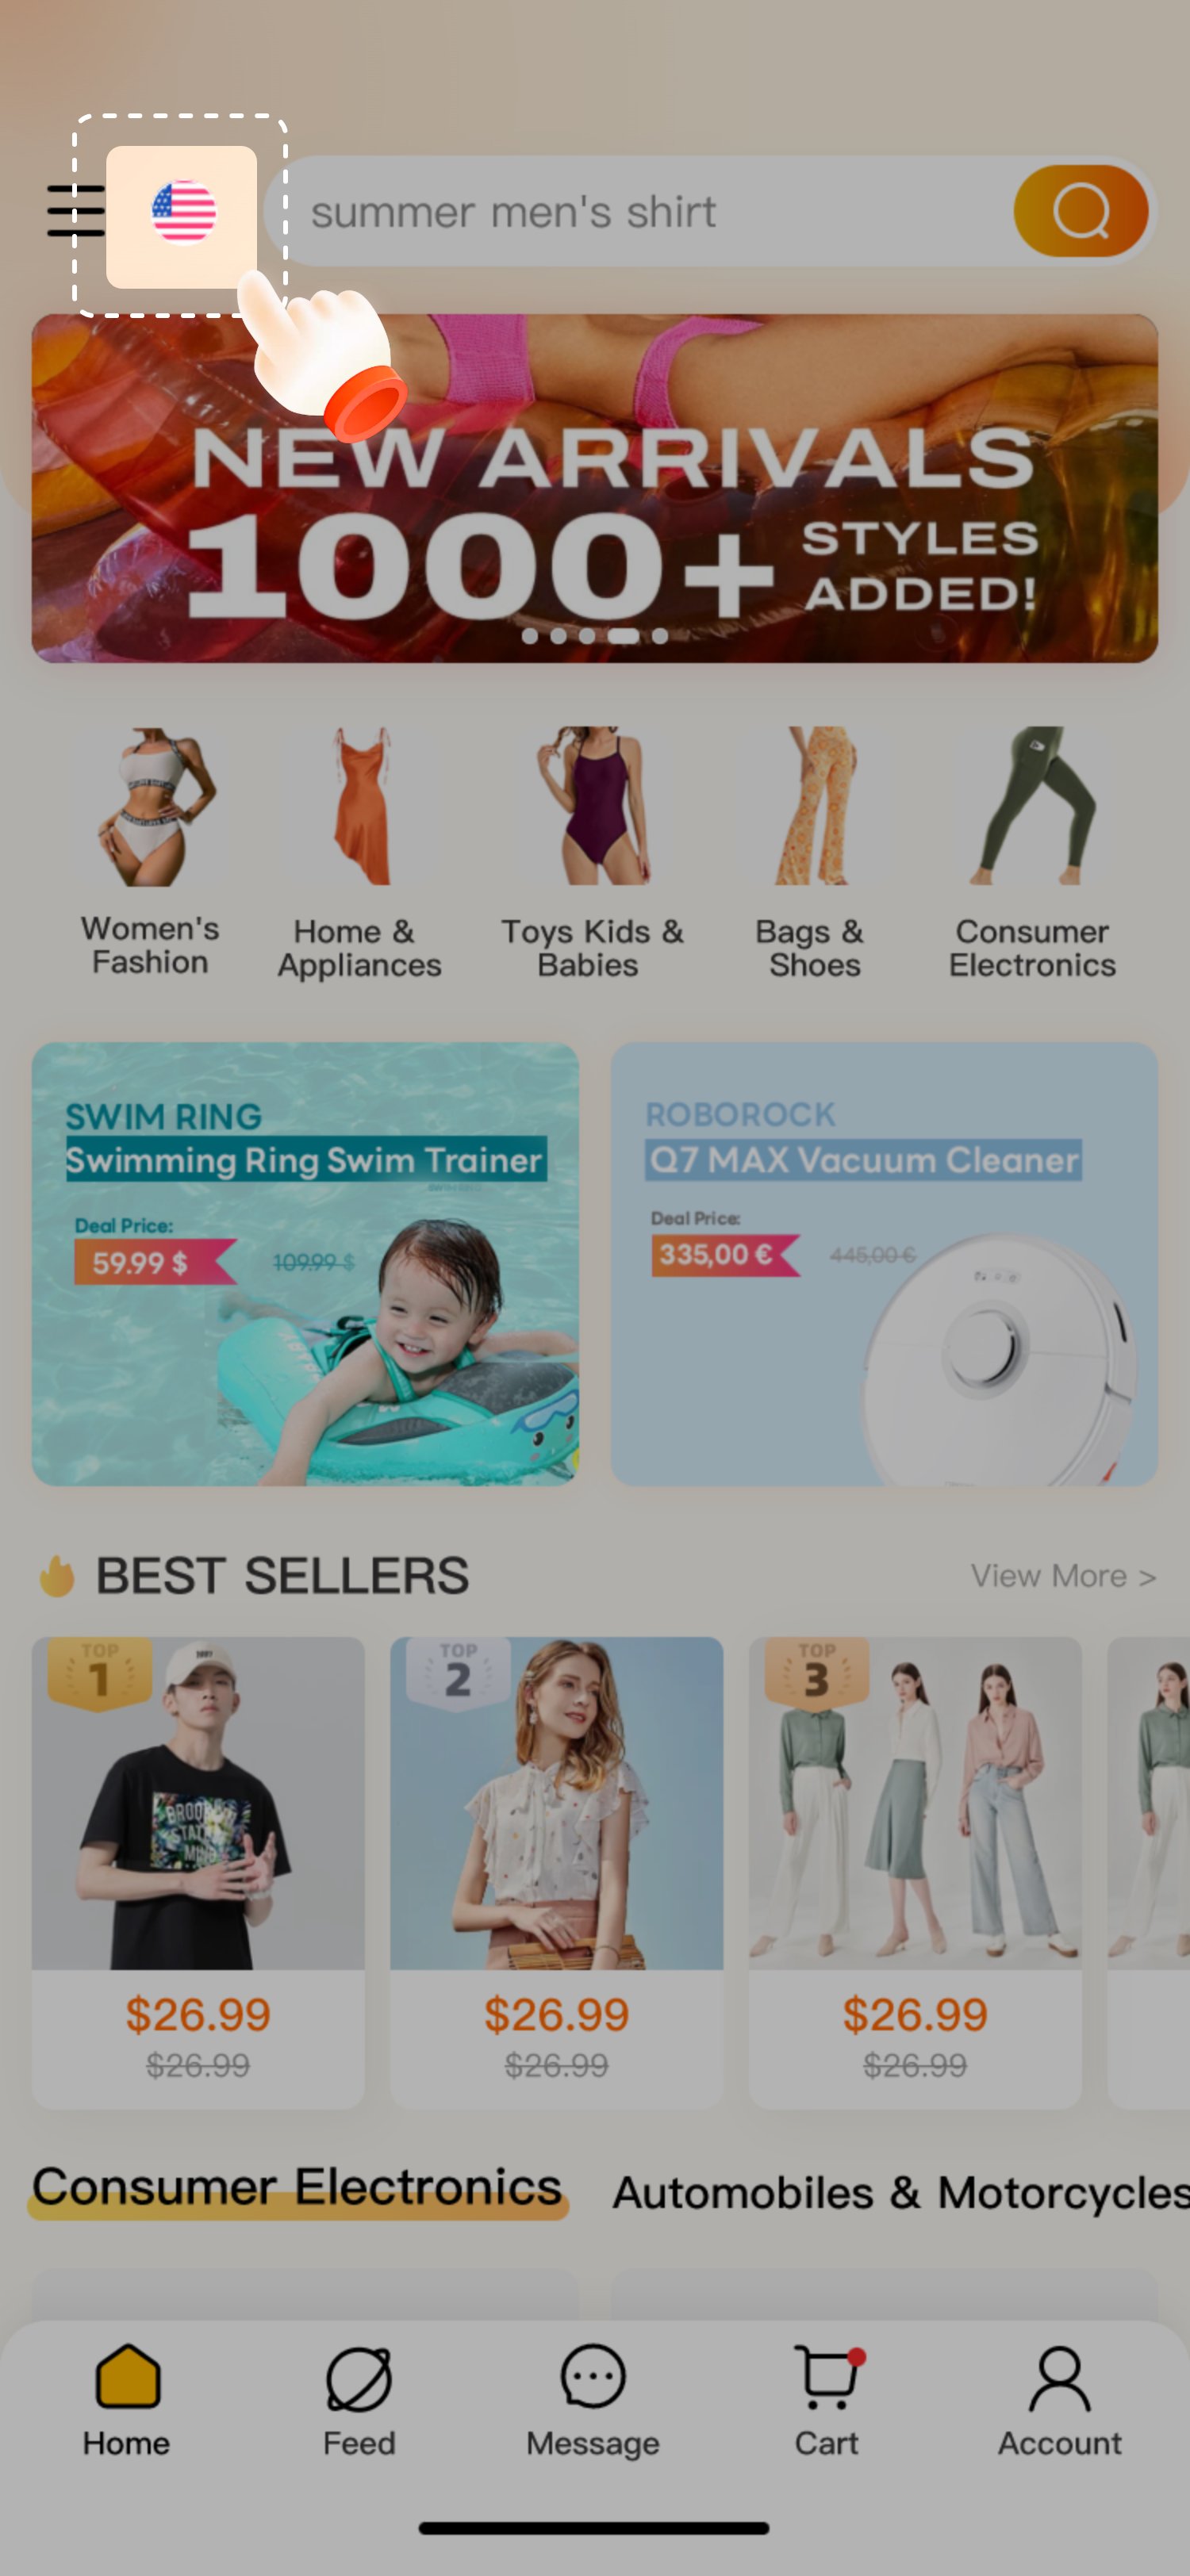Select the Consumer Electronics tab
Image resolution: width=1190 pixels, height=2576 pixels.
[x=298, y=2188]
